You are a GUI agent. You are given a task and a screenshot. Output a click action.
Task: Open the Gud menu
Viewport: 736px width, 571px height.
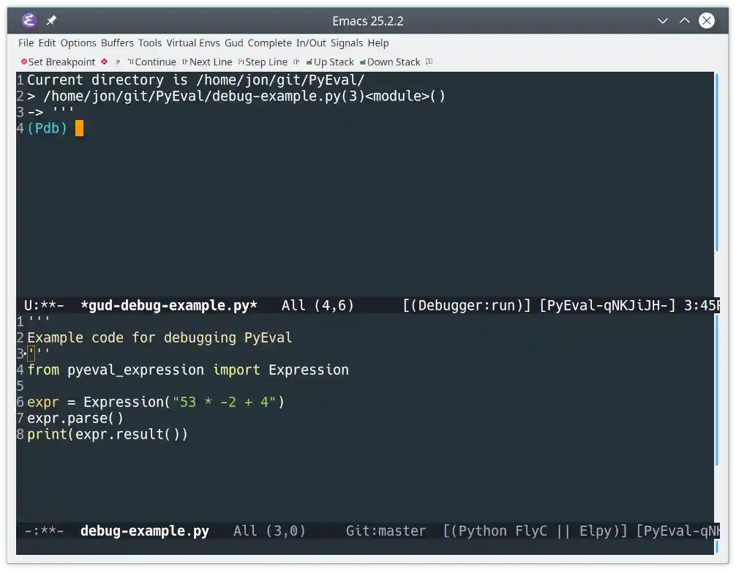point(233,42)
